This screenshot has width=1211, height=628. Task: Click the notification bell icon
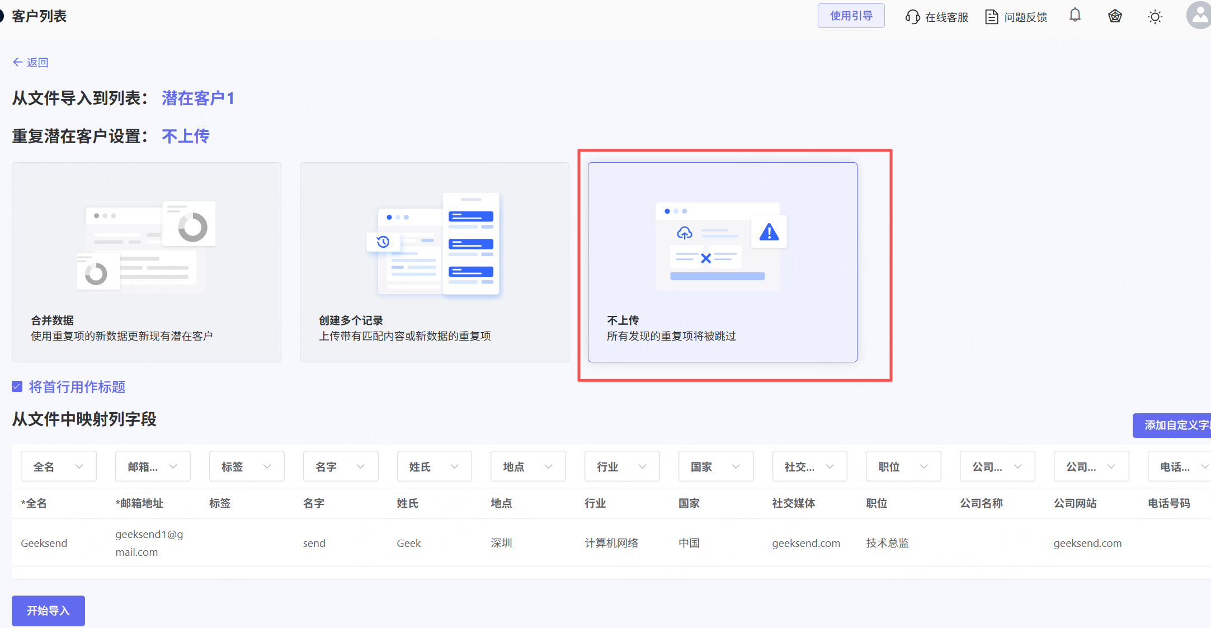[1075, 16]
